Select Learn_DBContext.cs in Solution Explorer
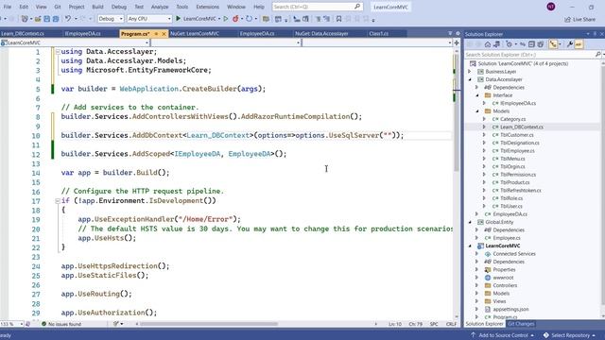 (522, 127)
